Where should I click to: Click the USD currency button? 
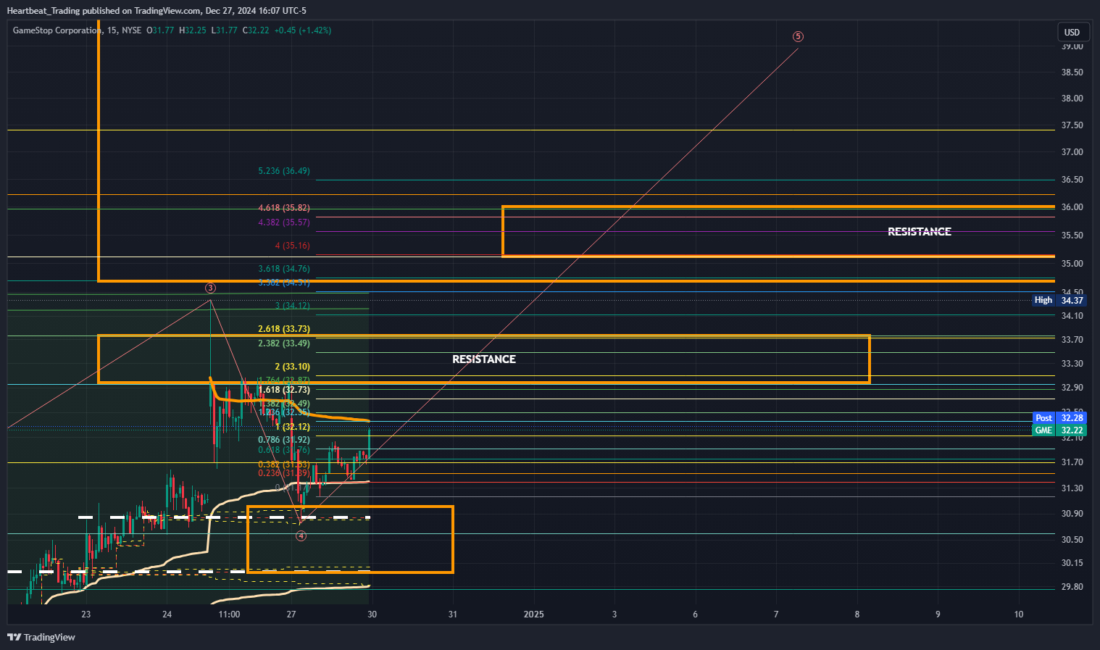tap(1072, 32)
